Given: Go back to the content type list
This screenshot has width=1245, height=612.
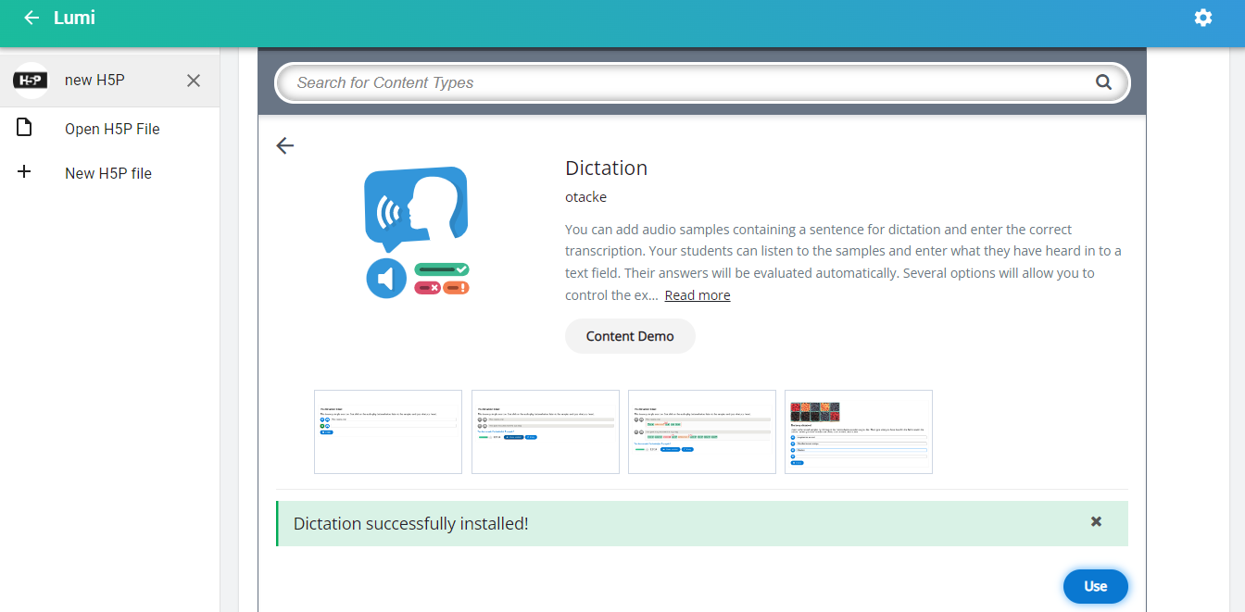Looking at the screenshot, I should pyautogui.click(x=285, y=145).
